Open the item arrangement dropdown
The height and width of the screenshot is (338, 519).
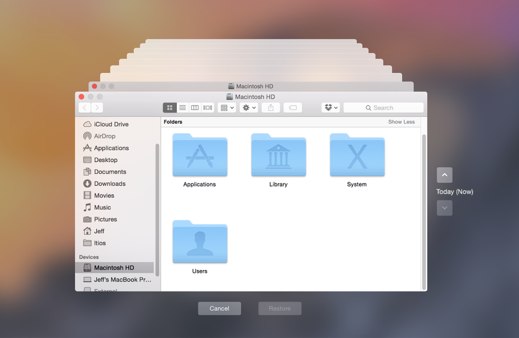point(227,107)
